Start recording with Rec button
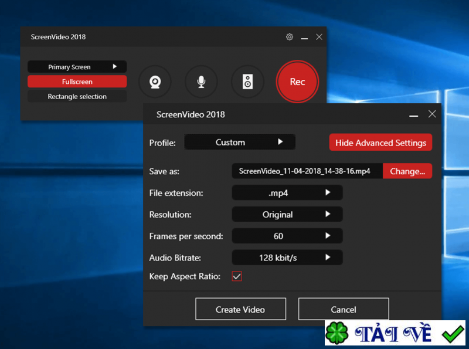Image resolution: width=469 pixels, height=349 pixels. tap(297, 82)
